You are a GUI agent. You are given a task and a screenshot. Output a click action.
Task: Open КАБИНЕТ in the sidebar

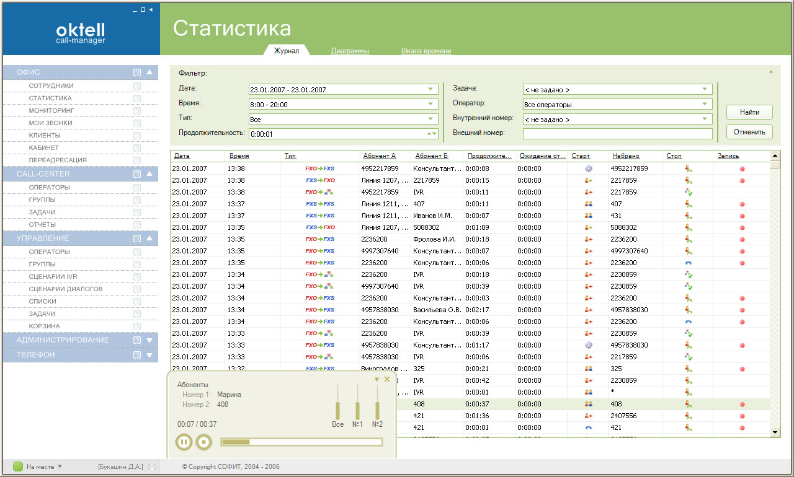click(44, 148)
